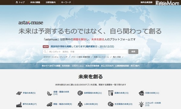Click the globe leaf icon for 自然環境
The image size is (181, 109).
pyautogui.click(x=80, y=93)
